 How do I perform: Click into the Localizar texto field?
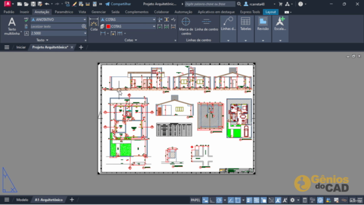click(56, 27)
